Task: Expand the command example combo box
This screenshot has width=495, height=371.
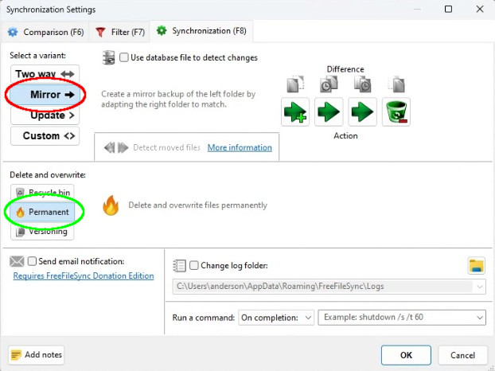Action: click(478, 318)
